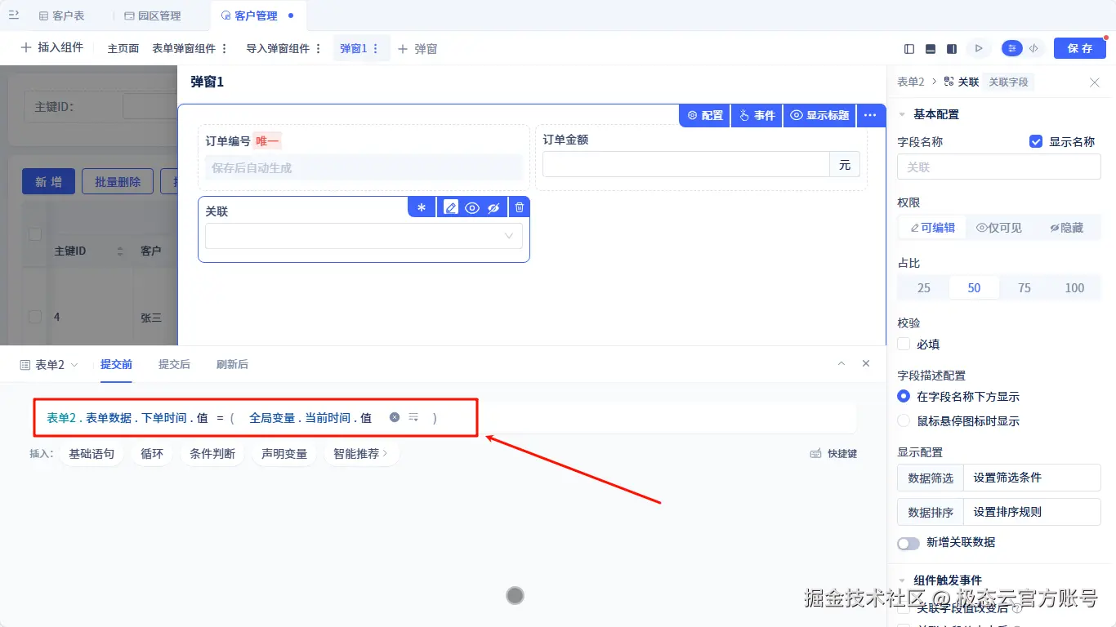Screen dimensions: 1116x627
Task: Toggle the bottom panel layout icon
Action: pyautogui.click(x=931, y=49)
